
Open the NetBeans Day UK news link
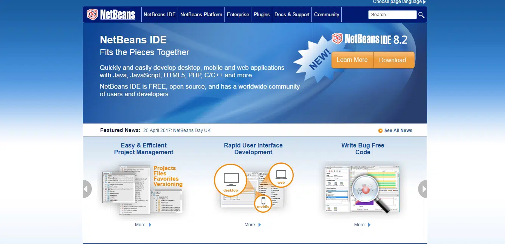177,130
